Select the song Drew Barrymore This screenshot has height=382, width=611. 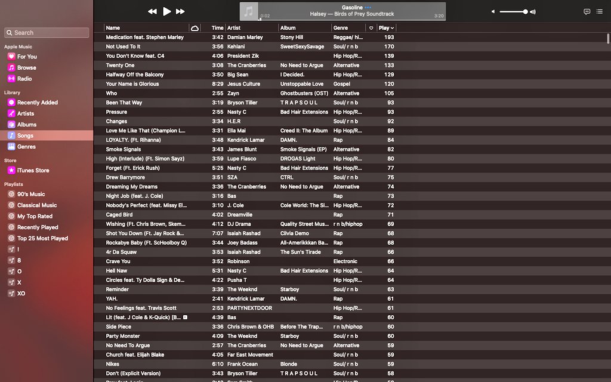point(125,178)
